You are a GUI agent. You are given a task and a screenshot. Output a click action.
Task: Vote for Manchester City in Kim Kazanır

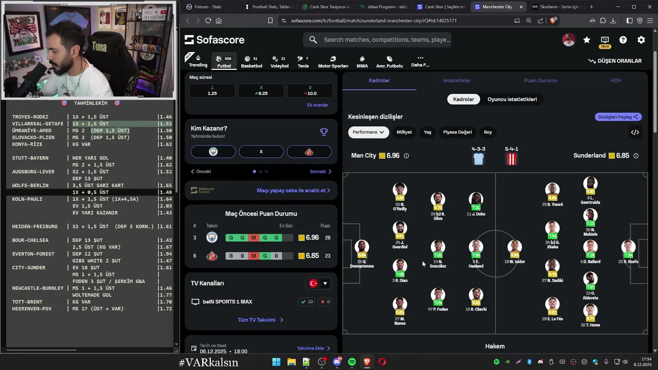click(x=213, y=152)
